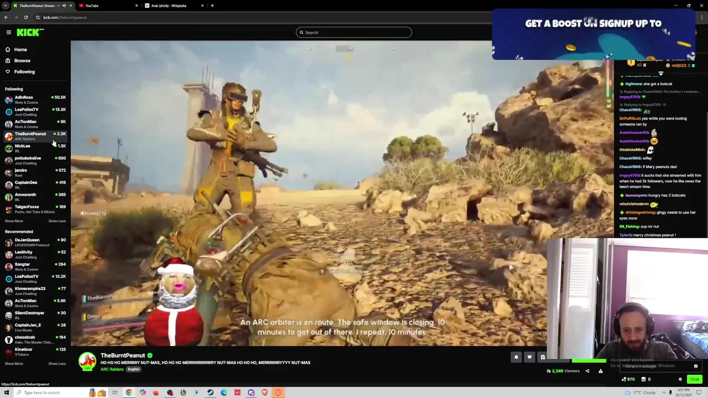Open SilentDestroyer channel in Recommended
Viewport: 708px width, 398px height.
pos(35,315)
